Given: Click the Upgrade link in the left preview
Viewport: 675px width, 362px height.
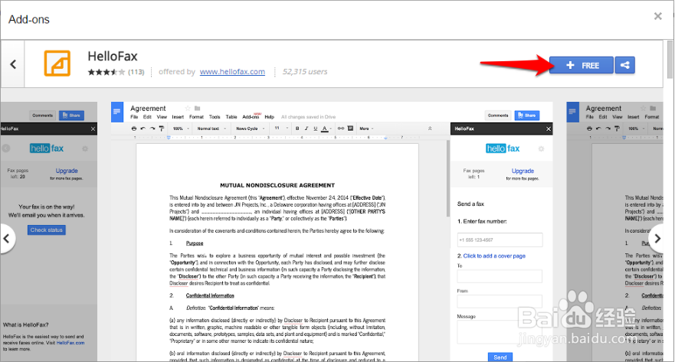Looking at the screenshot, I should (x=67, y=171).
